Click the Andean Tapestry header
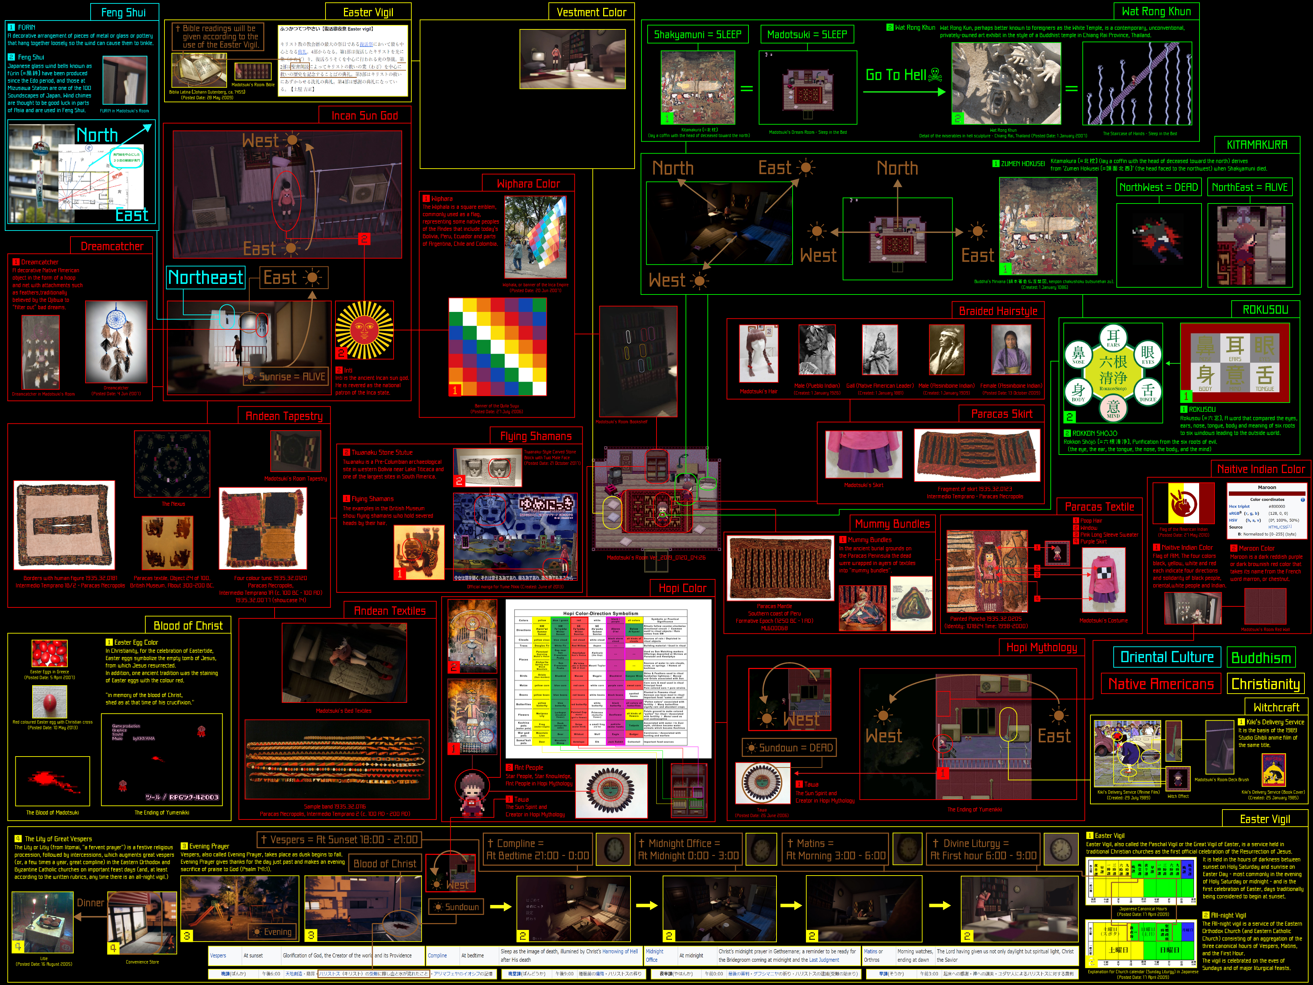Screen dimensions: 1313x985 pos(284,416)
